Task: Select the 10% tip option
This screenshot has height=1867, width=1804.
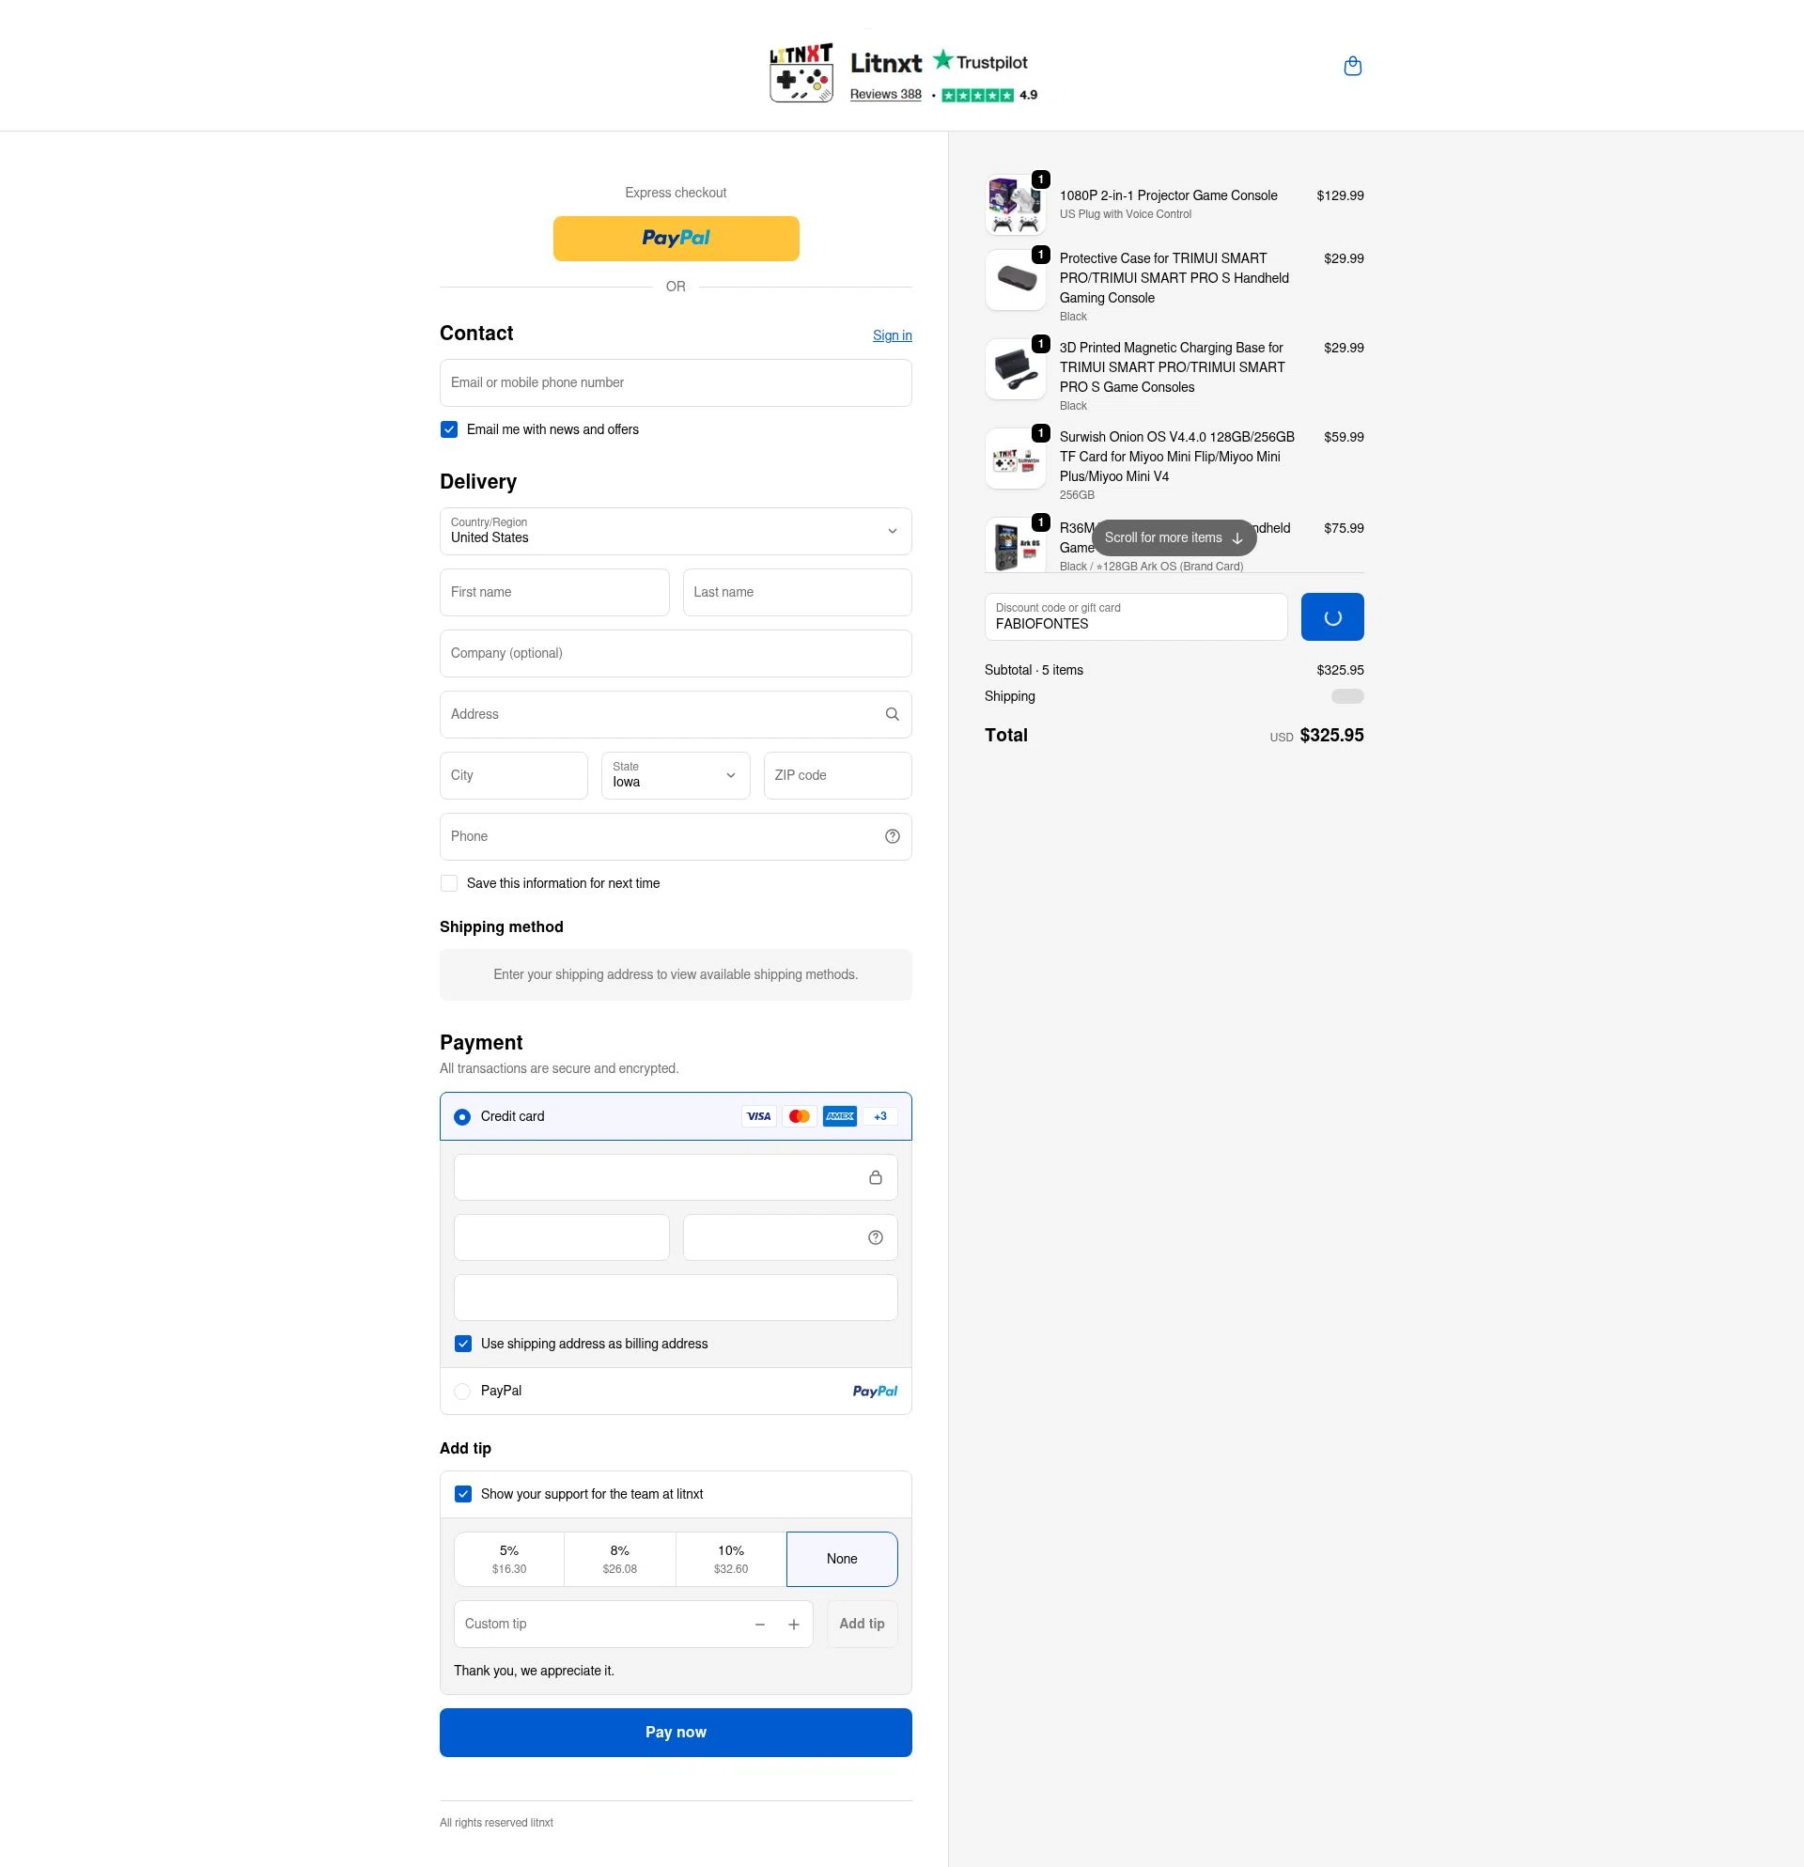Action: 730,1559
